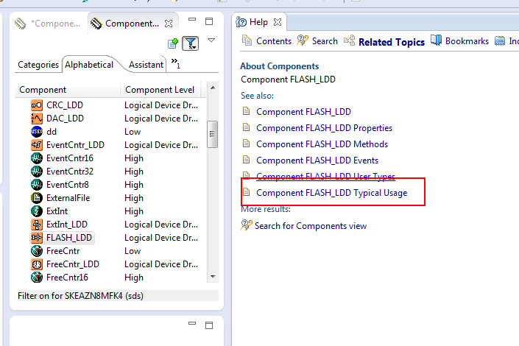Click the EventCntr8 component icon
The image size is (519, 346).
(37, 185)
